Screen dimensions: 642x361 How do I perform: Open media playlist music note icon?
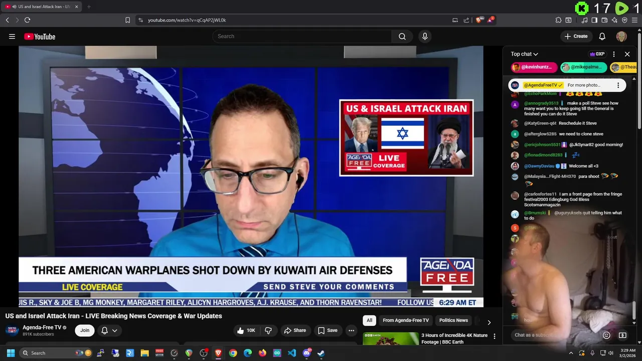click(584, 20)
